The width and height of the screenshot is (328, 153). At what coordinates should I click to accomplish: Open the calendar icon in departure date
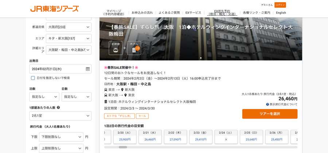click(x=87, y=69)
